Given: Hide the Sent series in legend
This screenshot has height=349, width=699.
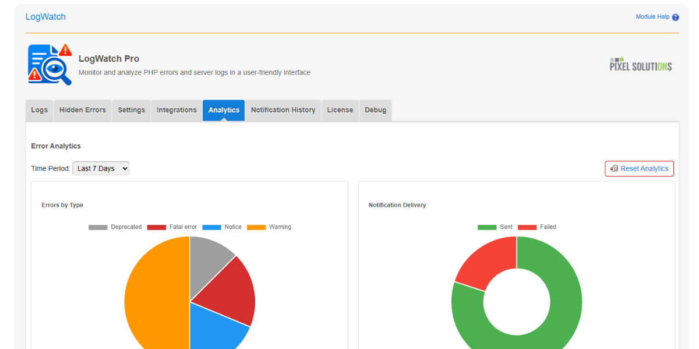Looking at the screenshot, I should pos(495,227).
